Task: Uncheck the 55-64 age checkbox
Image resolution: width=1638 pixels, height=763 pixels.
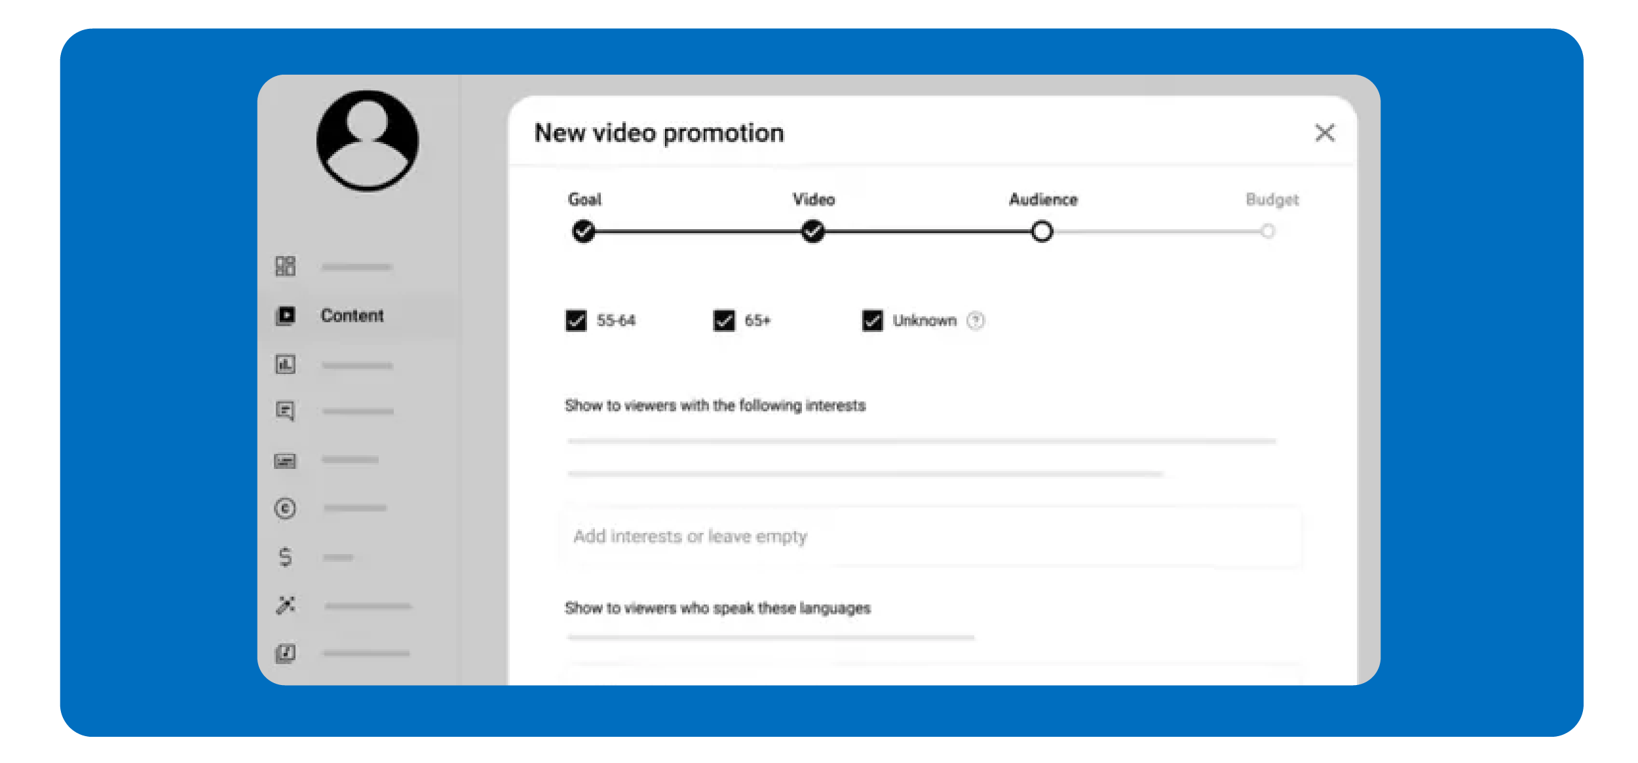Action: (x=576, y=320)
